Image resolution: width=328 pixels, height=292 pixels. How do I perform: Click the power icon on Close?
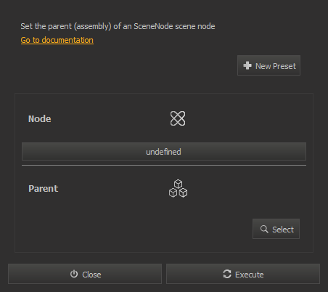click(74, 274)
